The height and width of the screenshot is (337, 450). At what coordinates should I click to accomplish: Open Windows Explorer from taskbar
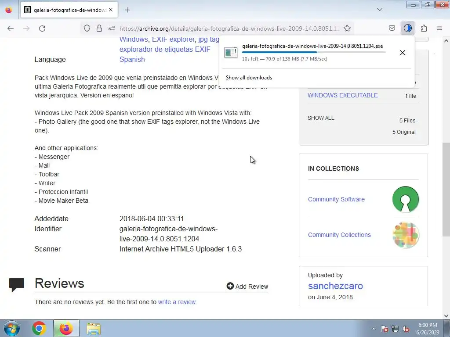94,329
